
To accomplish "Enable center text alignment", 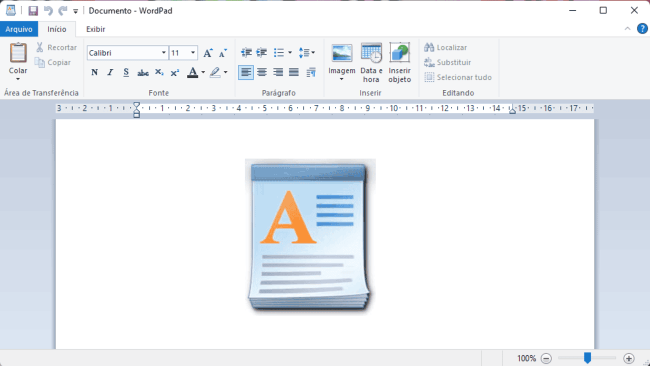I will pyautogui.click(x=262, y=72).
